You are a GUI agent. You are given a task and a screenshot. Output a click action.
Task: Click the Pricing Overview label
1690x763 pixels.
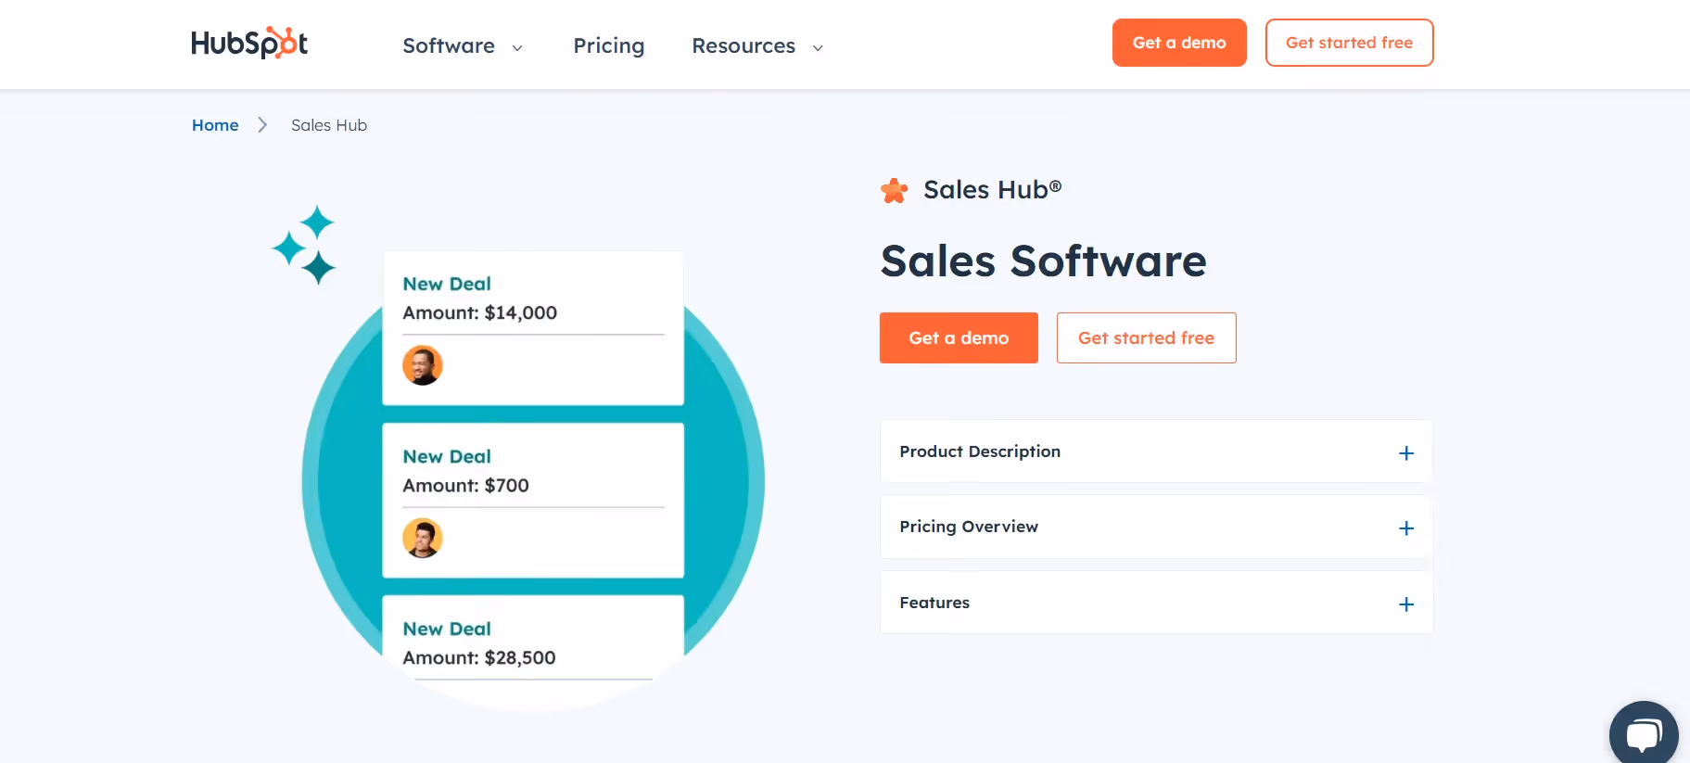[969, 527]
